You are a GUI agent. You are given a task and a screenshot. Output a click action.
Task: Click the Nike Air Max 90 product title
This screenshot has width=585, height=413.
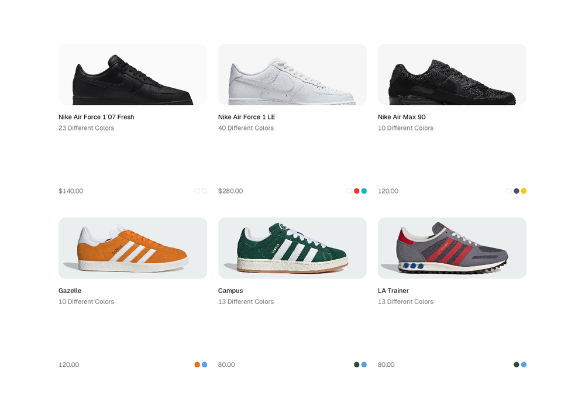point(402,117)
